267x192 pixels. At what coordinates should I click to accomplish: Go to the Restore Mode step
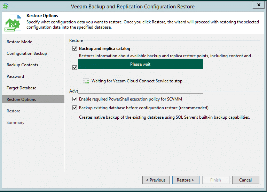[x=19, y=42]
